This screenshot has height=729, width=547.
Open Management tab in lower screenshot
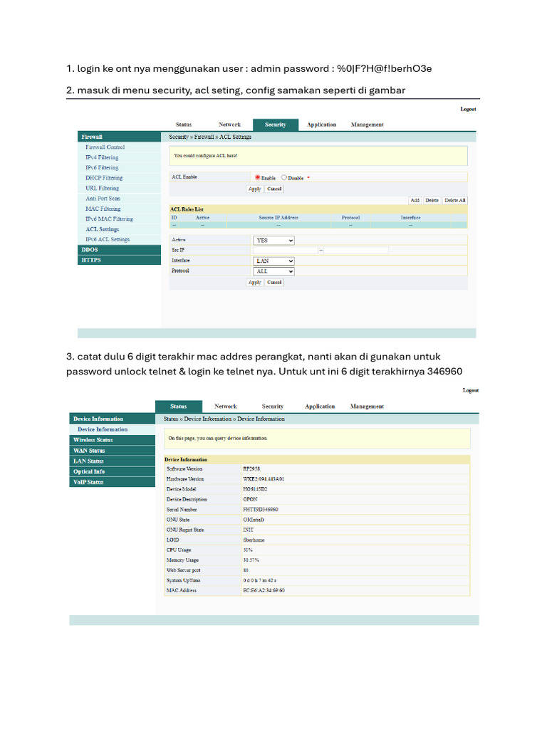click(x=367, y=407)
